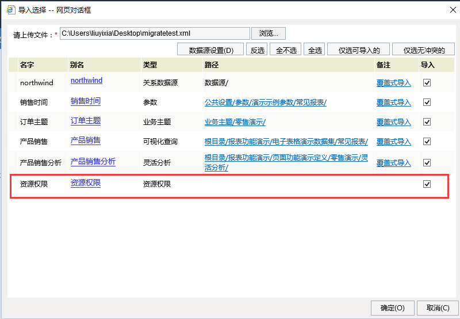Open the 产品销售分析 alias link

click(x=93, y=162)
